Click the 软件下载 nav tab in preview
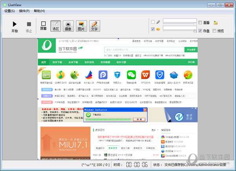This screenshot has width=236, height=171. (57, 62)
